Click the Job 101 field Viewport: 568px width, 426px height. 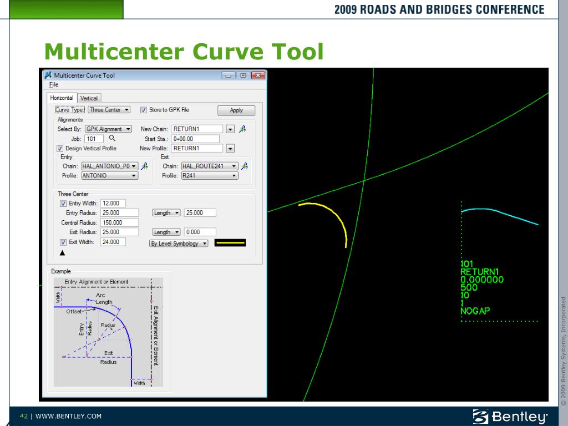pyautogui.click(x=94, y=139)
